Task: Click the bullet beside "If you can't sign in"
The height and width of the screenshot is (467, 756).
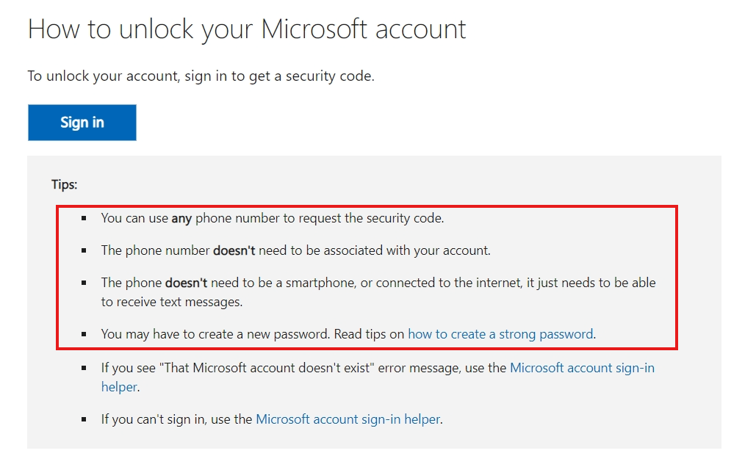Action: pos(84,420)
